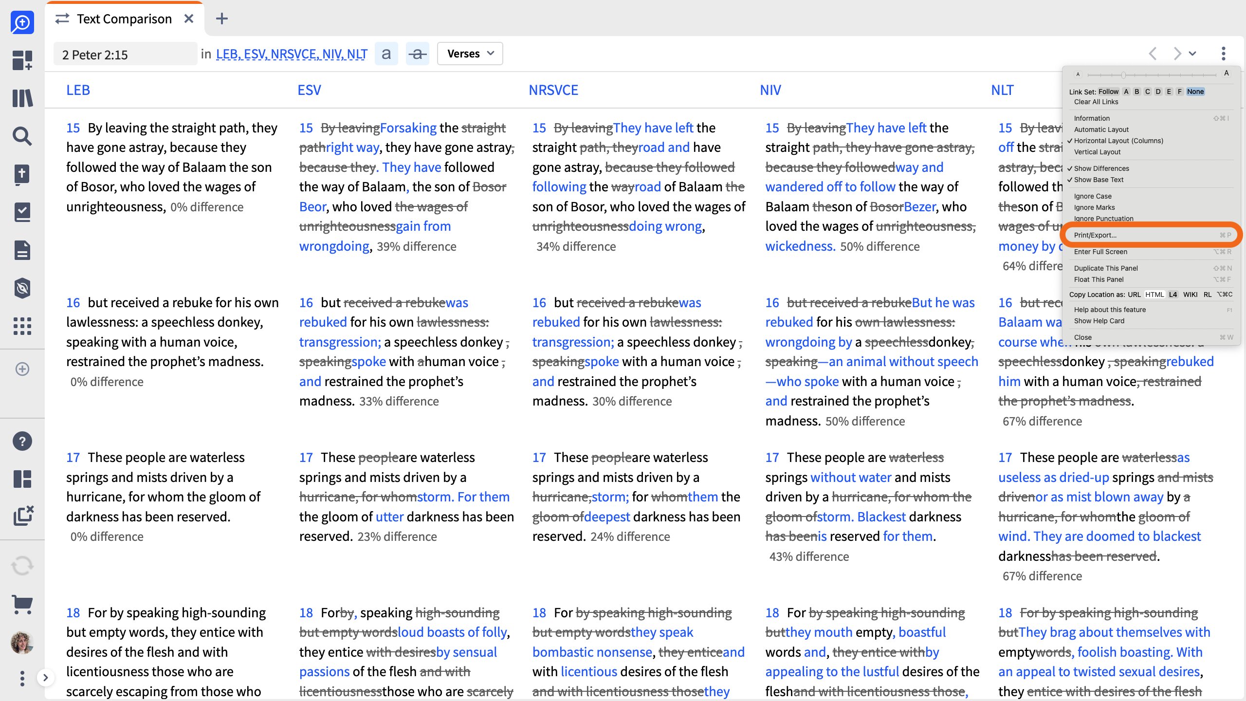The height and width of the screenshot is (701, 1246).
Task: Open the Verses dropdown
Action: (x=470, y=54)
